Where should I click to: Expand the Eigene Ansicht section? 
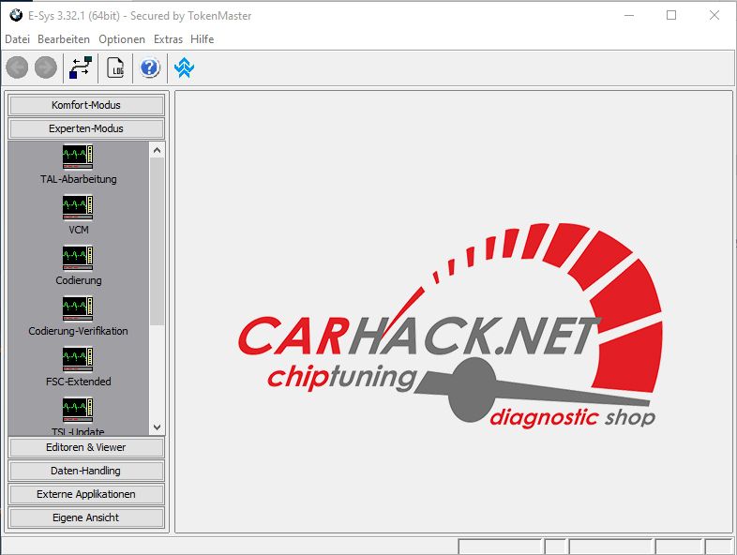pyautogui.click(x=86, y=517)
